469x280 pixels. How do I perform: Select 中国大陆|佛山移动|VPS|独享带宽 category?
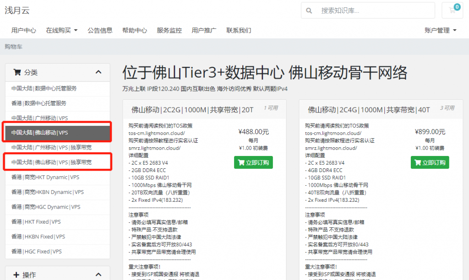click(x=57, y=162)
